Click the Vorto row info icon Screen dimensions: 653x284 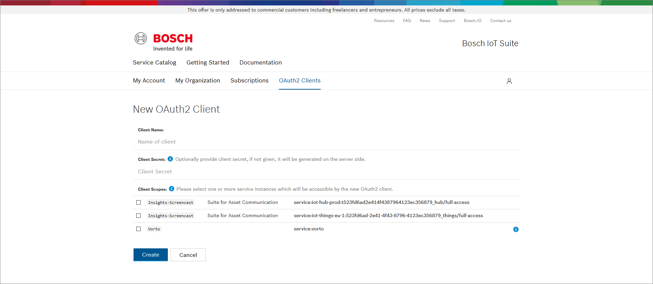pos(516,229)
